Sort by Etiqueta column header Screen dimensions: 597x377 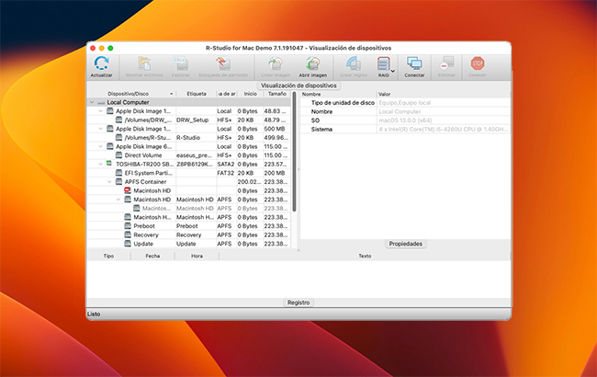(197, 94)
